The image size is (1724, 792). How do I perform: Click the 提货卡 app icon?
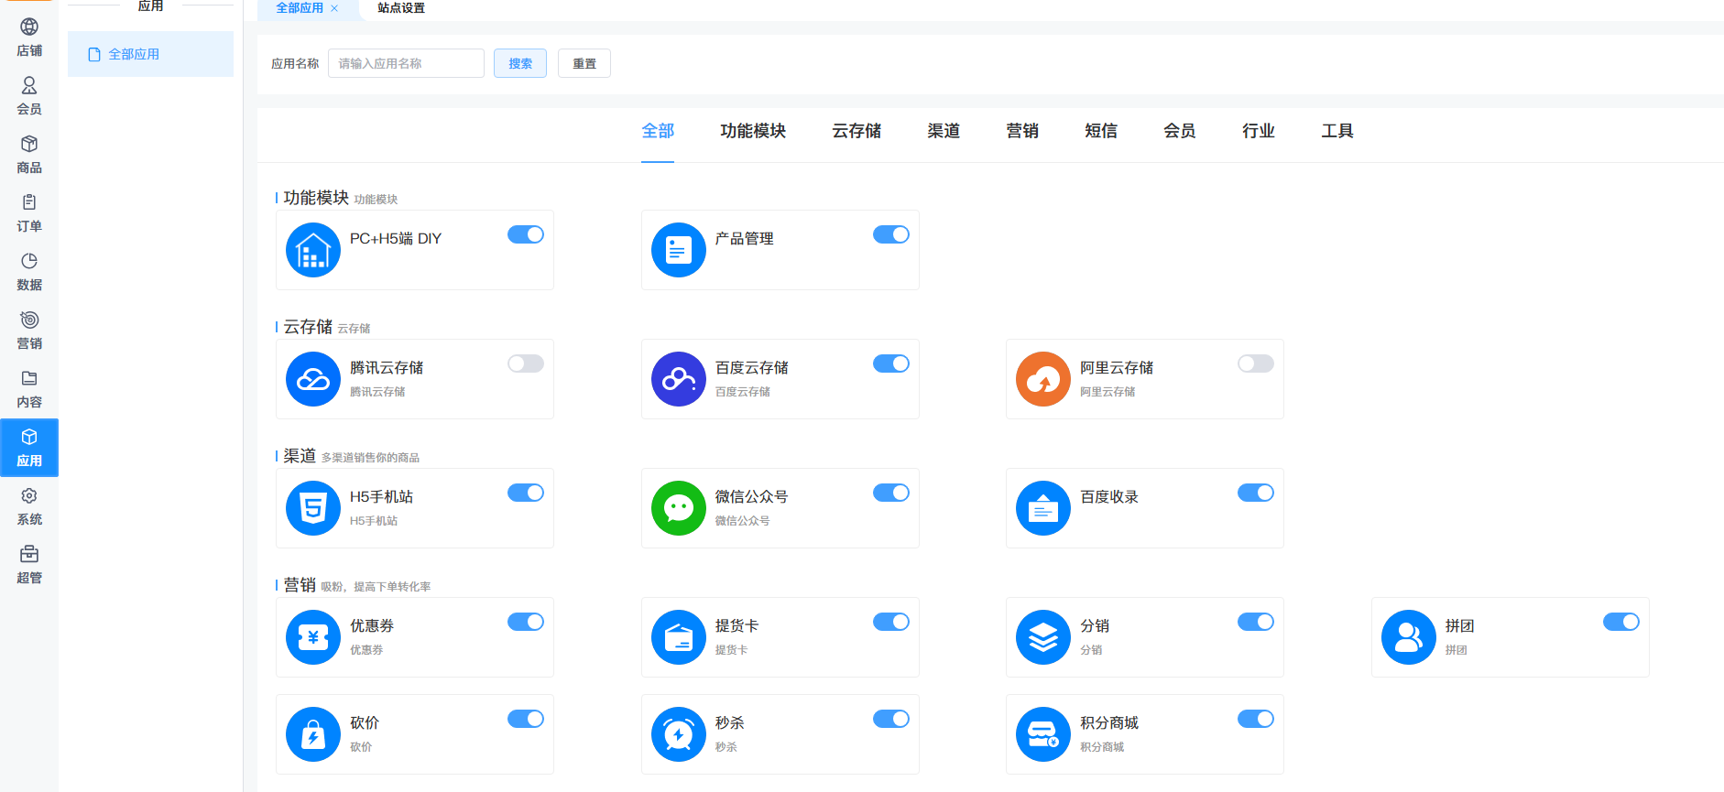coord(679,637)
